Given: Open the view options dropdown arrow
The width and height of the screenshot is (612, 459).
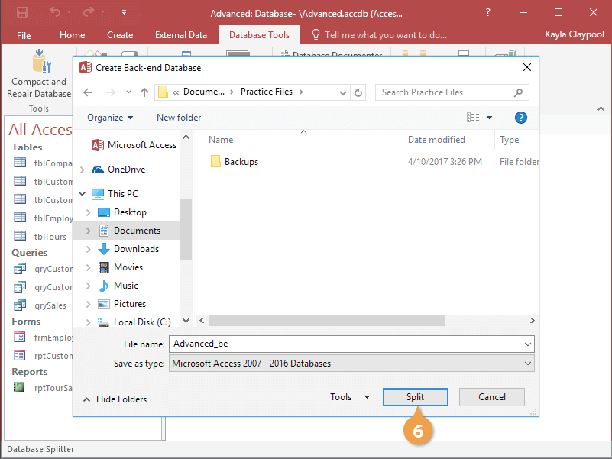Looking at the screenshot, I should pyautogui.click(x=490, y=118).
